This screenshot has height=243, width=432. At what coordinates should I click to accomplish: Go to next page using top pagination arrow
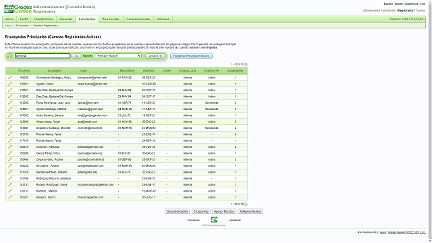click(246, 64)
